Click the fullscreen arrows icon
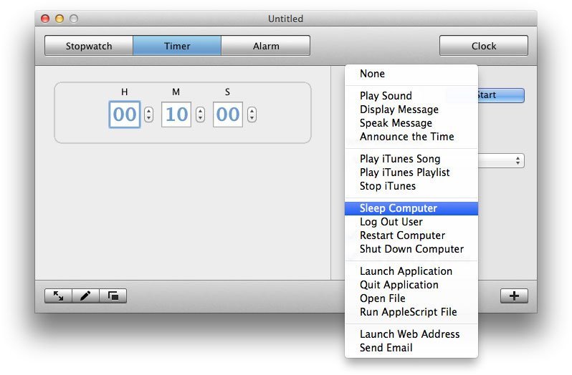This screenshot has height=375, width=572. click(x=58, y=296)
